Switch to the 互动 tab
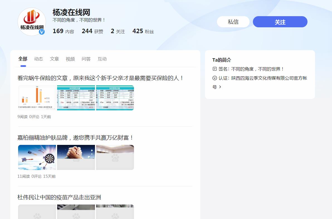The height and width of the screenshot is (219, 332). [x=102, y=59]
